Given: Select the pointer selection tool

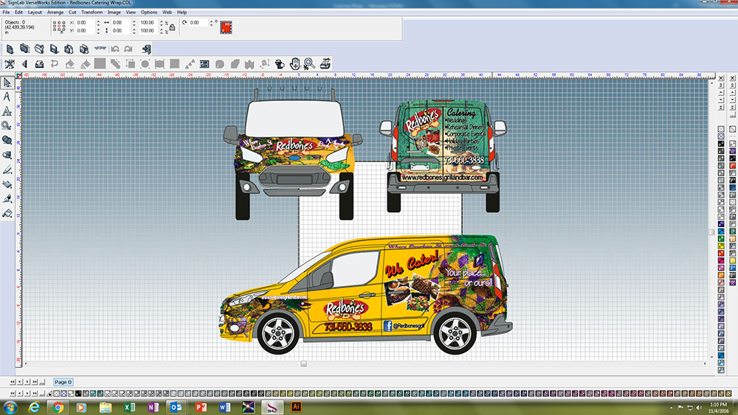Looking at the screenshot, I should click(7, 83).
